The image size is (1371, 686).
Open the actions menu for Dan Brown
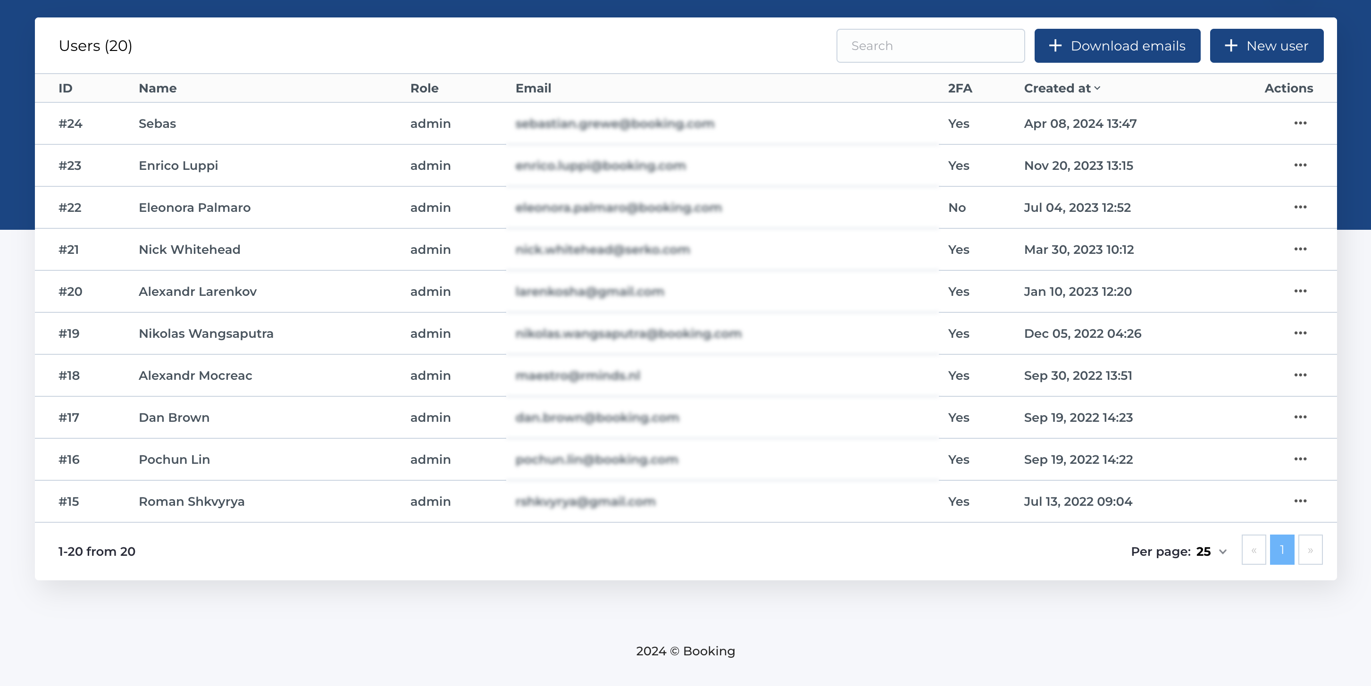1301,417
